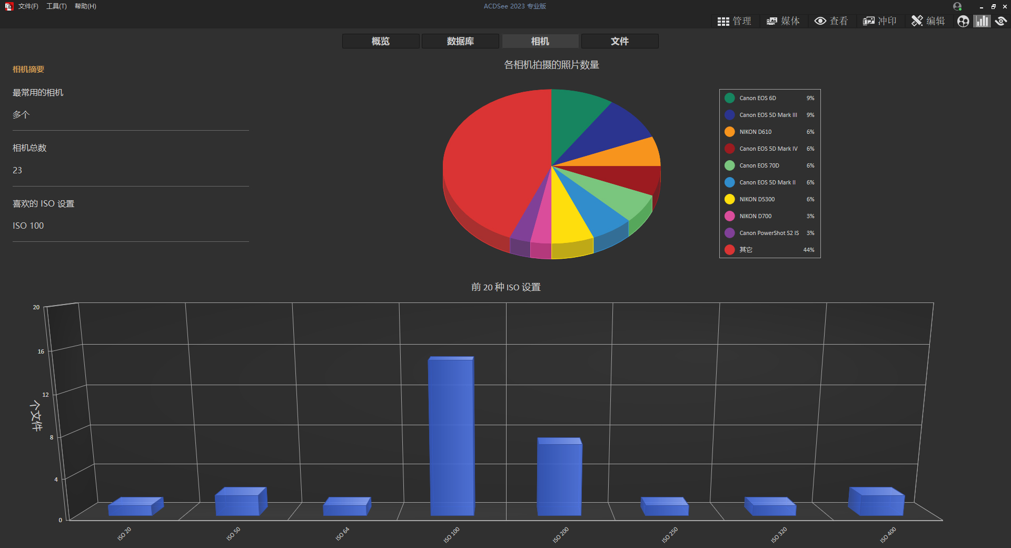
Task: Click the 各相机拍摄的照片数量 chart title
Action: pos(552,65)
